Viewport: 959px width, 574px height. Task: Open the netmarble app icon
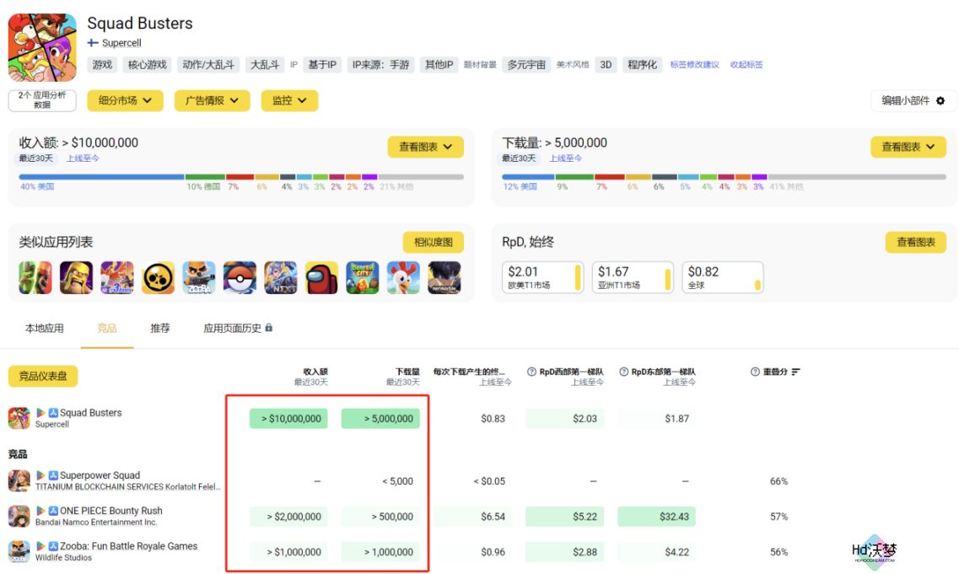click(444, 277)
